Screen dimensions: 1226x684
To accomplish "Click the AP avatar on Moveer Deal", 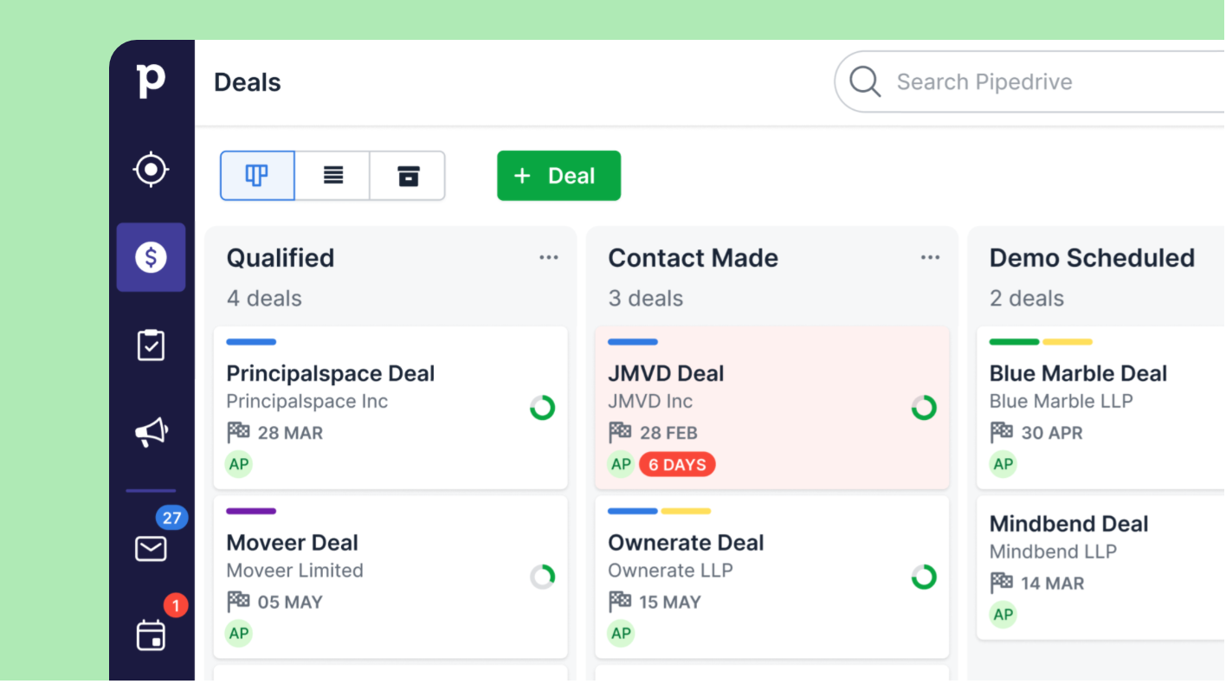I will (x=239, y=633).
